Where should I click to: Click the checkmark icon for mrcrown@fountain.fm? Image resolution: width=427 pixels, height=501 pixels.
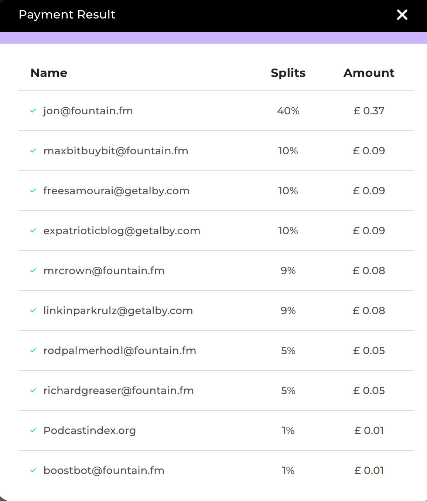(x=33, y=270)
